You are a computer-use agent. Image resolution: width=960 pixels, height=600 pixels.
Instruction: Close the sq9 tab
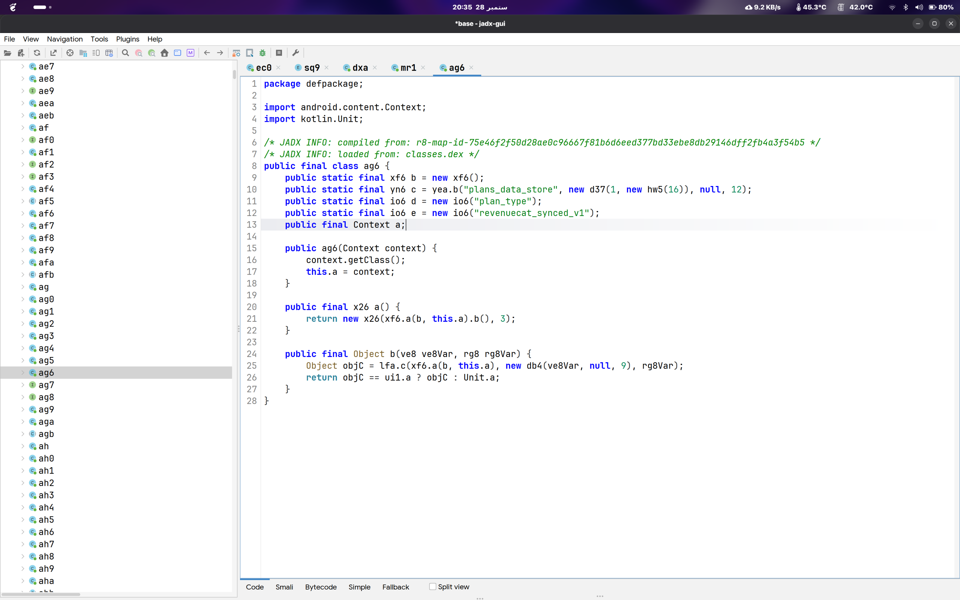[327, 68]
